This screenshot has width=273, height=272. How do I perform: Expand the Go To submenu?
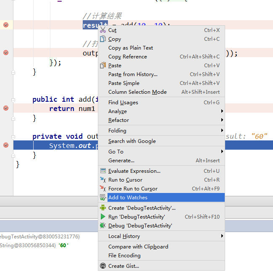point(161,152)
